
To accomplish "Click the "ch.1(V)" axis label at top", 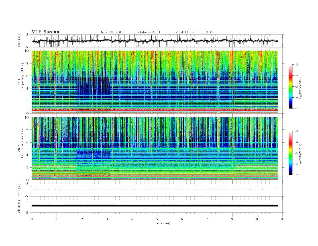I will [x=19, y=41].
